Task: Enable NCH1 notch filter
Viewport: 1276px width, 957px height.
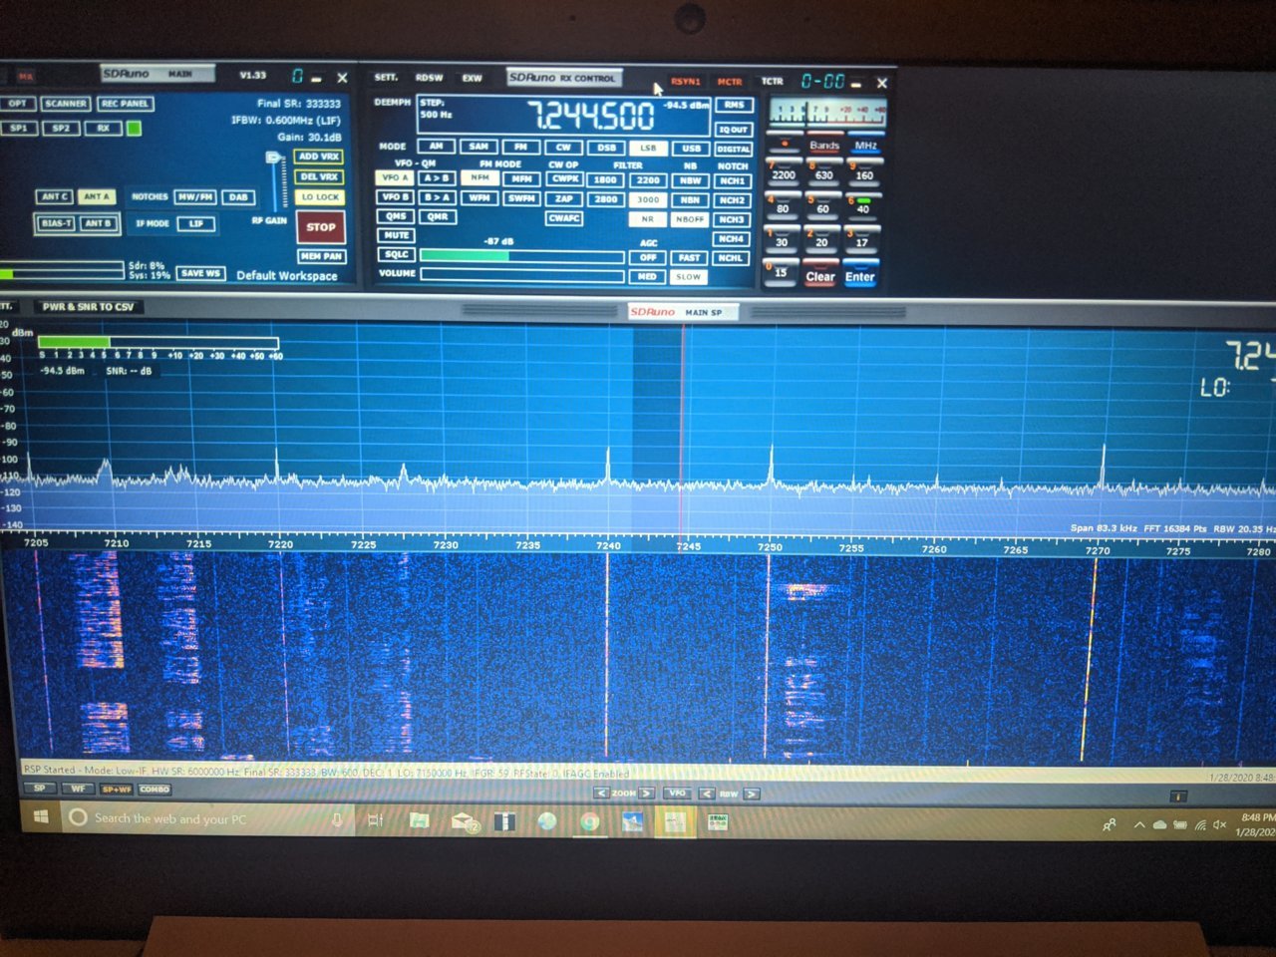Action: [732, 181]
